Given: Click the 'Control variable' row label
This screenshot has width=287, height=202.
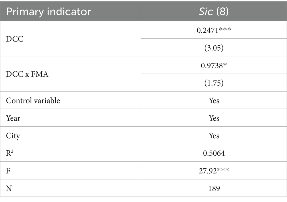Looking at the screenshot, I should 33,101.
